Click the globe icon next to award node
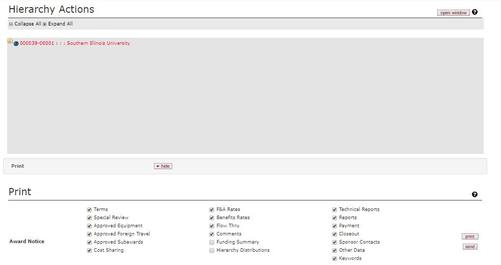Viewport: 501px width, 265px height. [16, 44]
